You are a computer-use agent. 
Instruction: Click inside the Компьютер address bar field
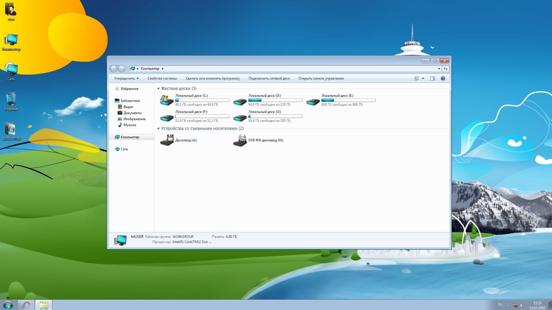pos(285,69)
